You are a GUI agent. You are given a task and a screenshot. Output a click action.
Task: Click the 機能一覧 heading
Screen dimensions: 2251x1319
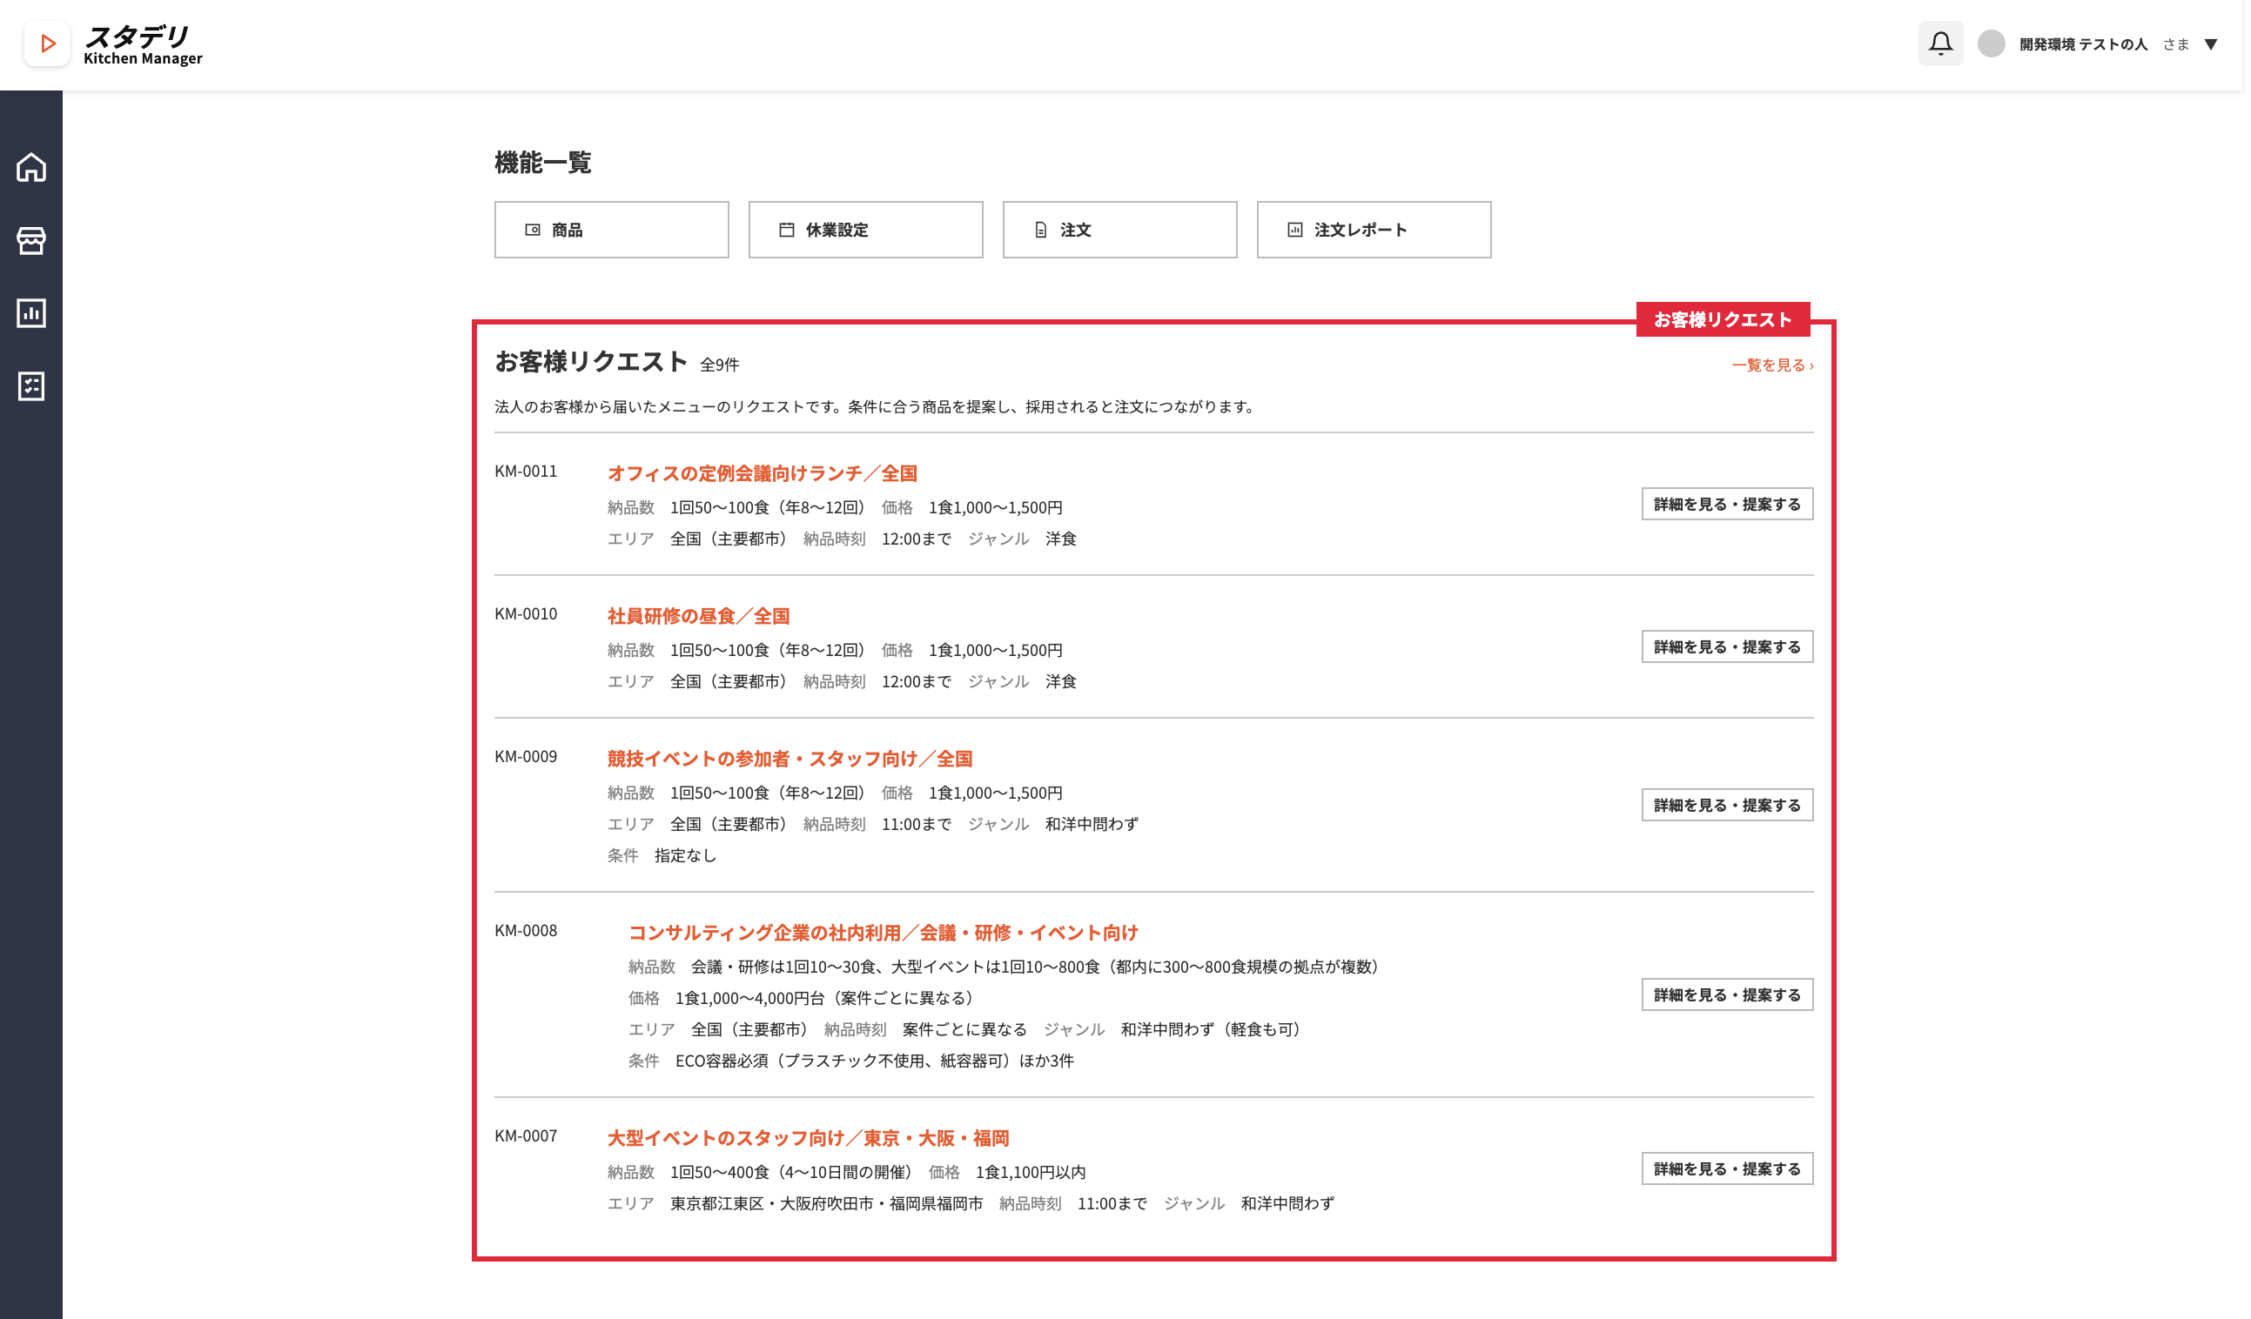(x=543, y=163)
